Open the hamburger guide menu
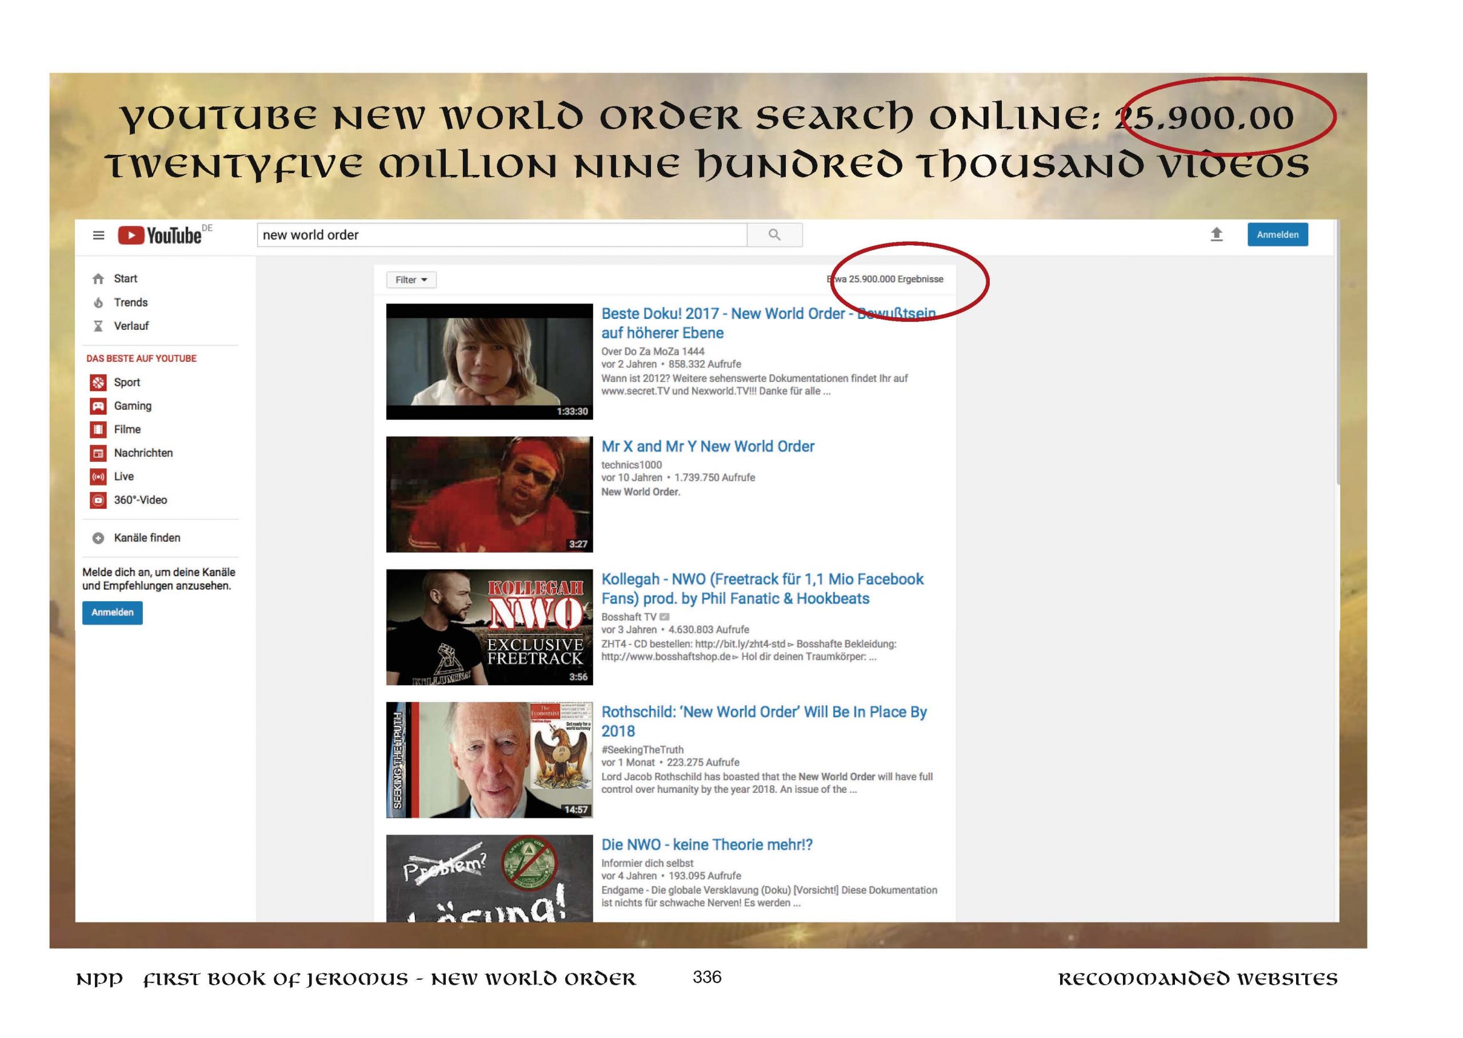The image size is (1463, 1038). click(x=98, y=235)
